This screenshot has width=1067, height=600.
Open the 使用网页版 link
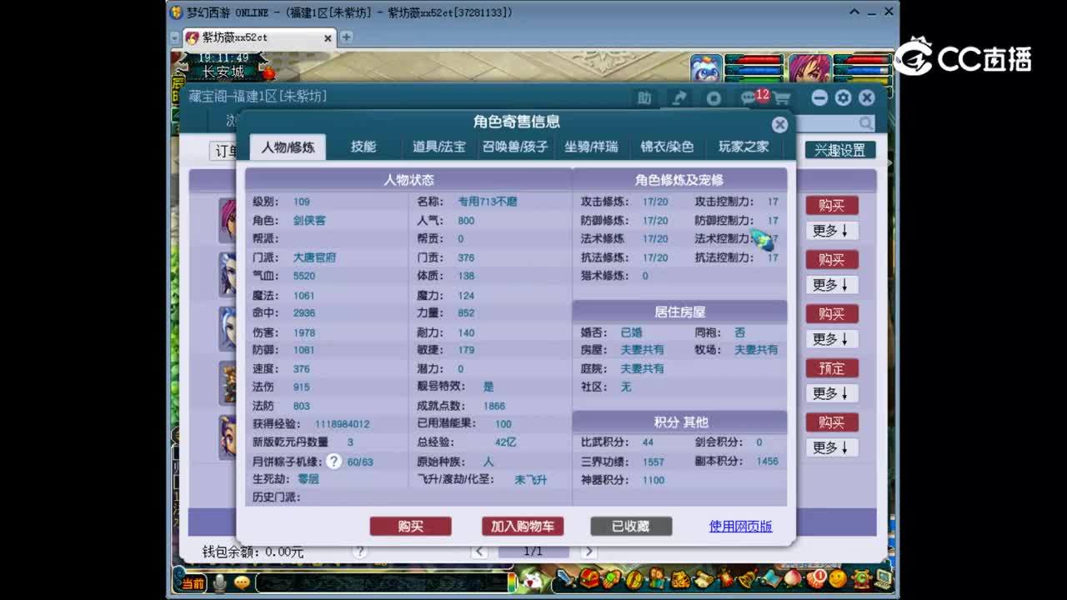(740, 527)
